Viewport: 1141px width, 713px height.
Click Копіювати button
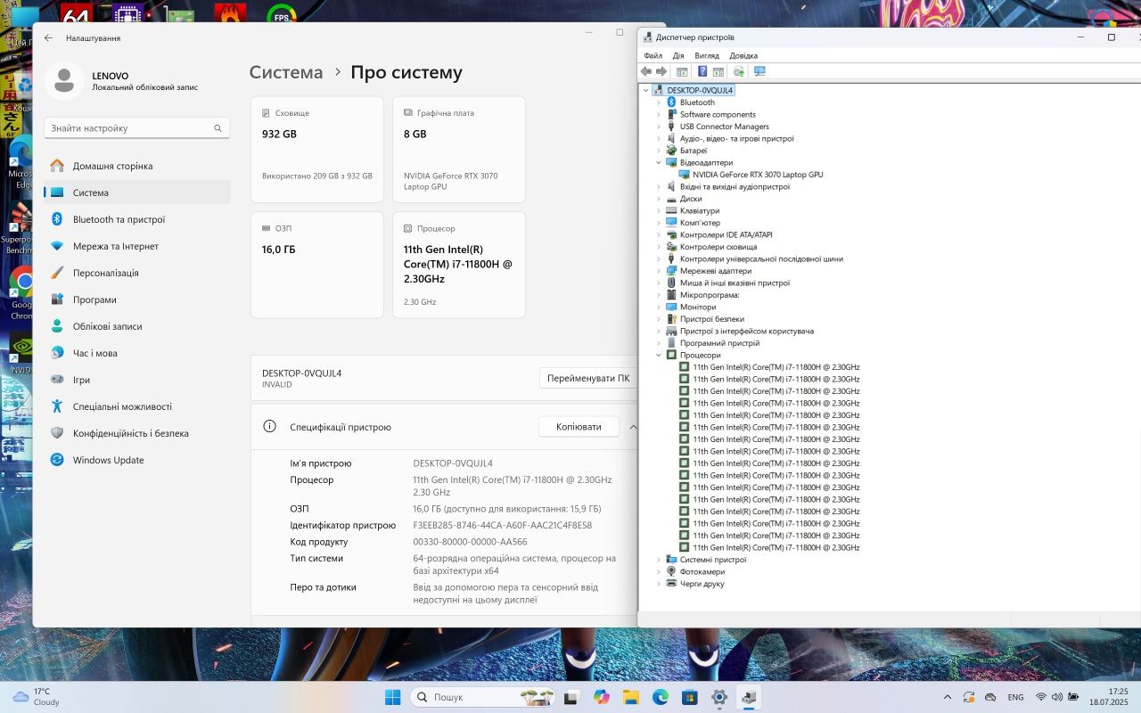579,427
